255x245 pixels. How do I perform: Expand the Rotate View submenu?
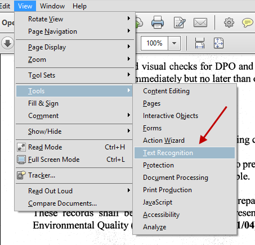tap(75, 19)
